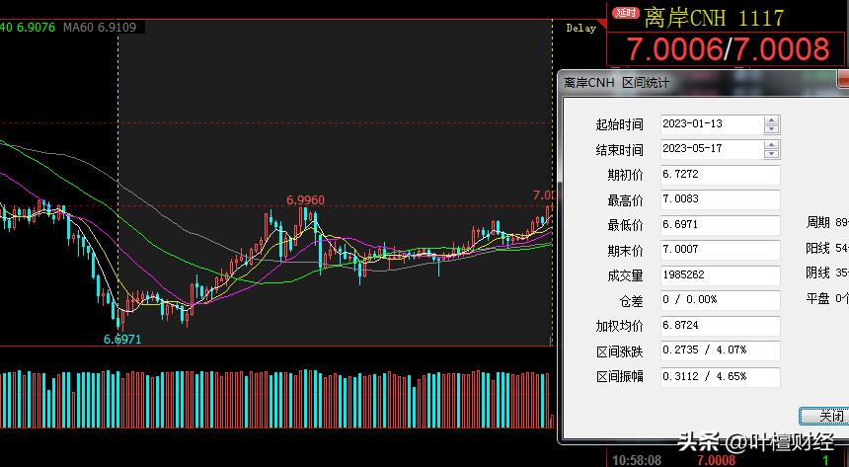Image resolution: width=849 pixels, height=467 pixels.
Task: Click the 最低价 label
Action: tap(625, 225)
